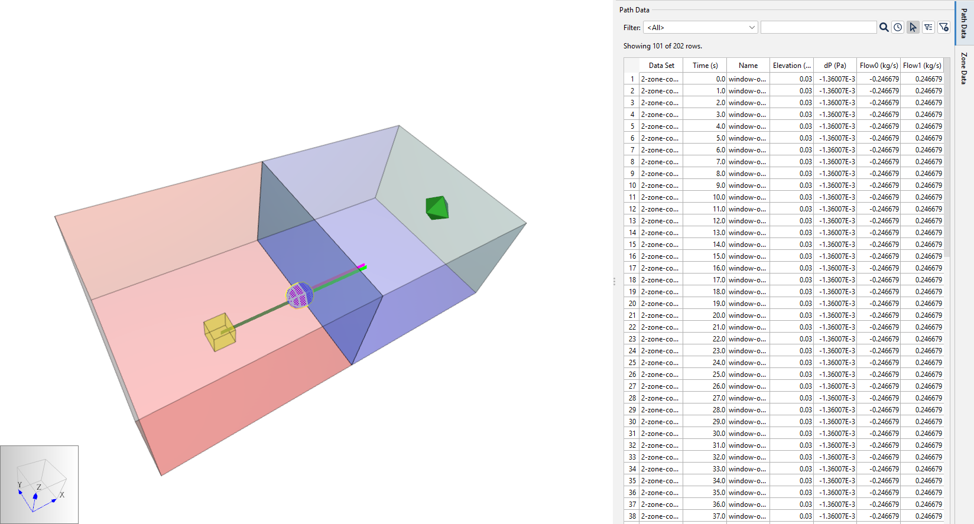This screenshot has height=524, width=974.
Task: Click dP cell in row 30
Action: [835, 422]
